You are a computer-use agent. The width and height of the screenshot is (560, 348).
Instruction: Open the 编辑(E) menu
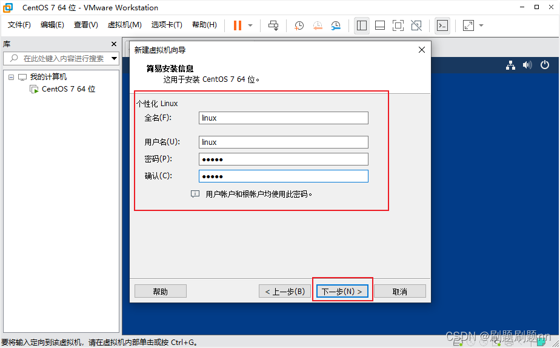[52, 25]
